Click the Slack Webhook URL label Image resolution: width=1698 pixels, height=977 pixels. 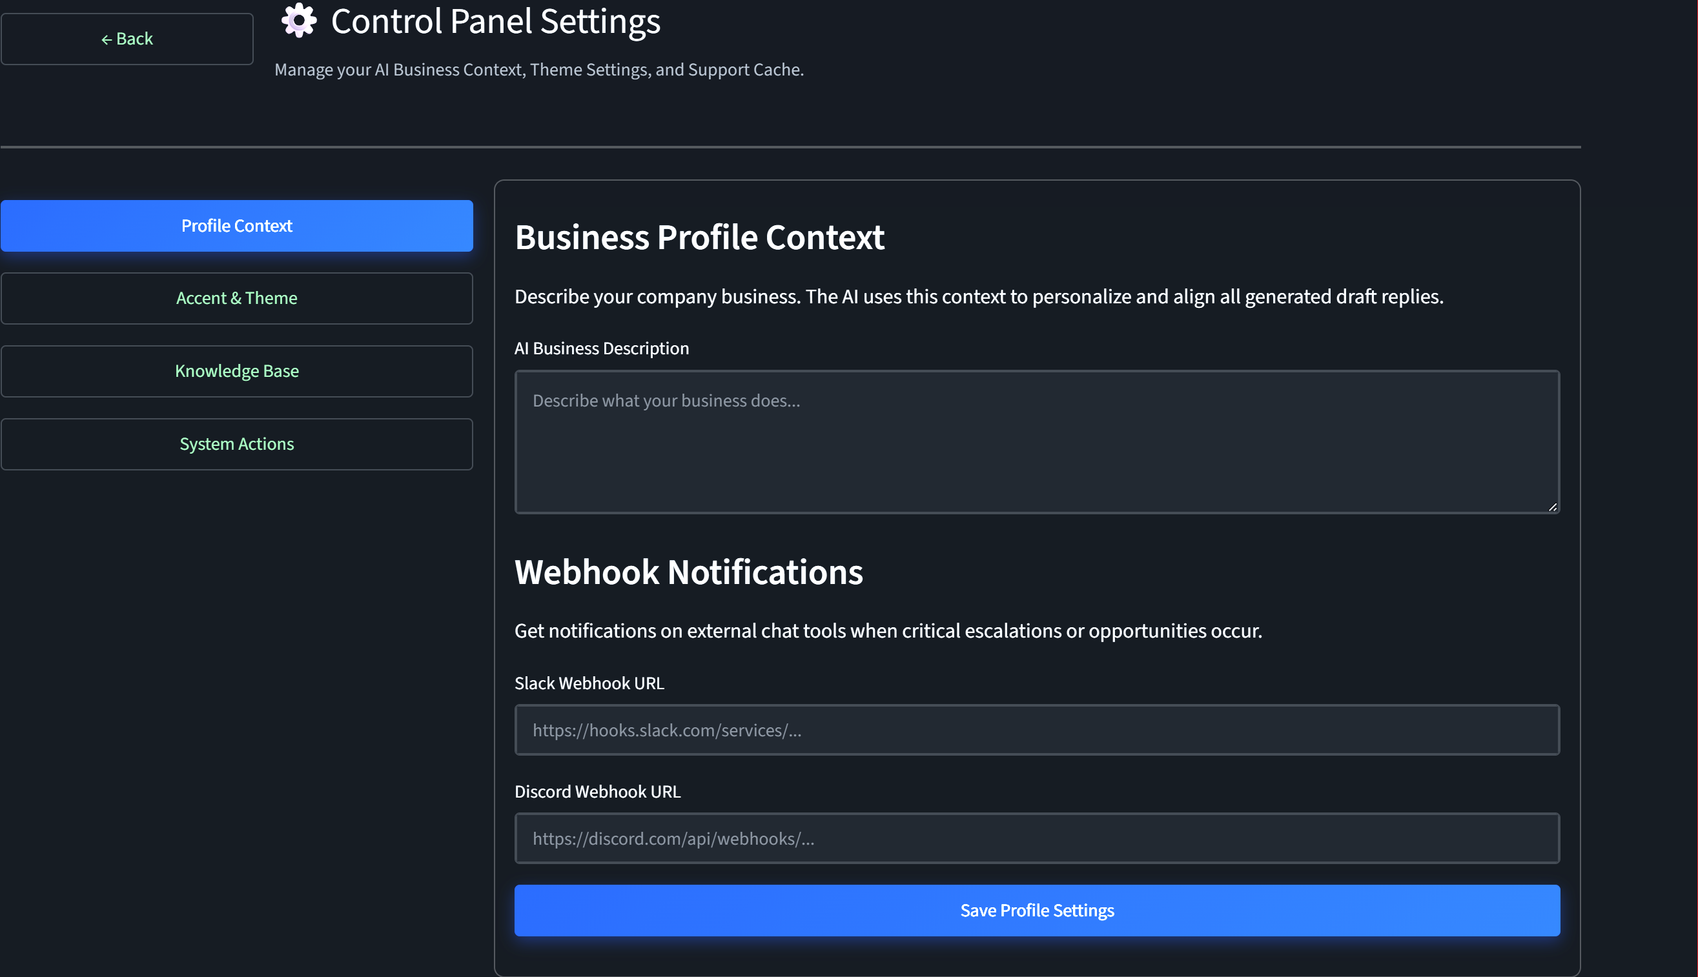click(589, 683)
